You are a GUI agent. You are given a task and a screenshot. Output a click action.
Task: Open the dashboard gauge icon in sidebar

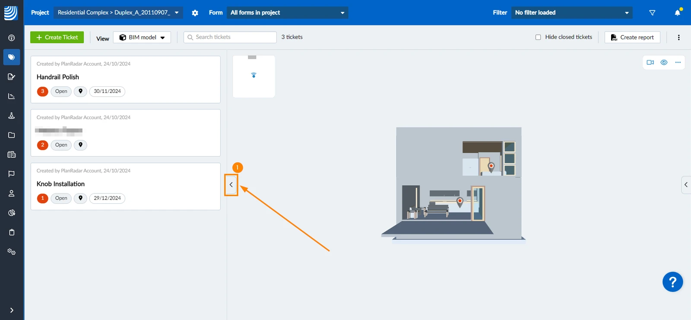tap(12, 38)
